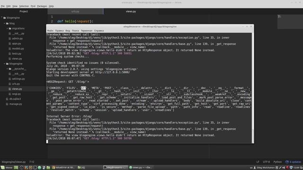Open the Packages menu in Atom
The height and width of the screenshot is (170, 303).
pyautogui.click(x=42, y=6)
